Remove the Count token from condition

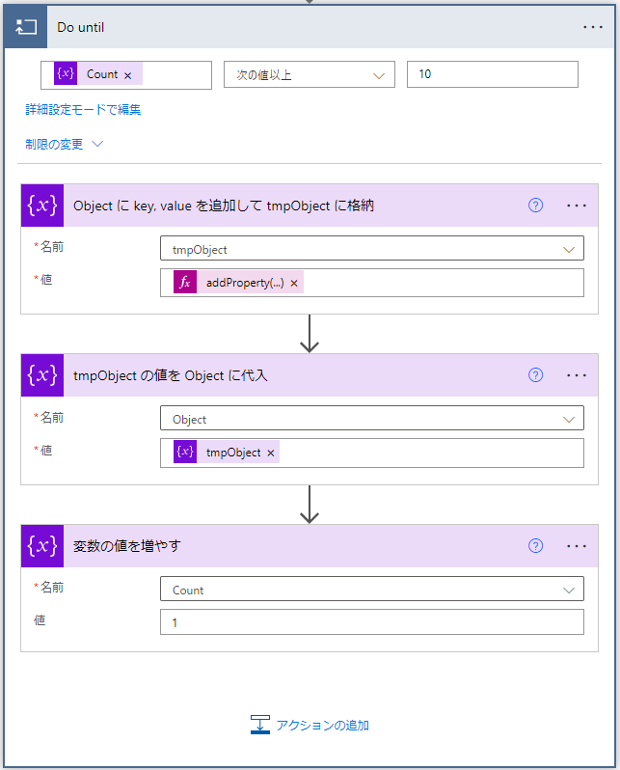pos(127,75)
